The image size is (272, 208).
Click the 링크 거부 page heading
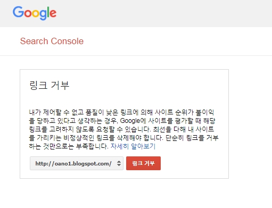(49, 85)
